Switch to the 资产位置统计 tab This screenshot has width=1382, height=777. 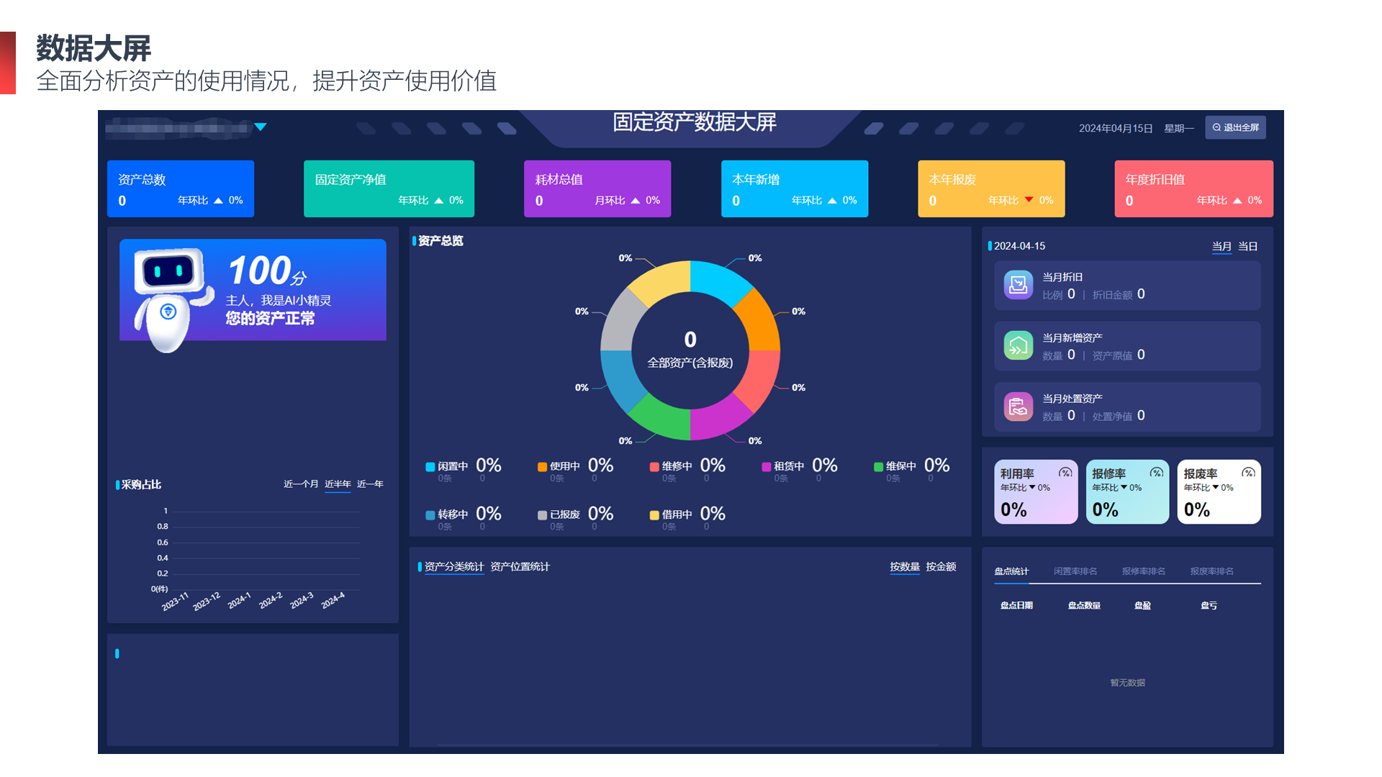coord(520,567)
